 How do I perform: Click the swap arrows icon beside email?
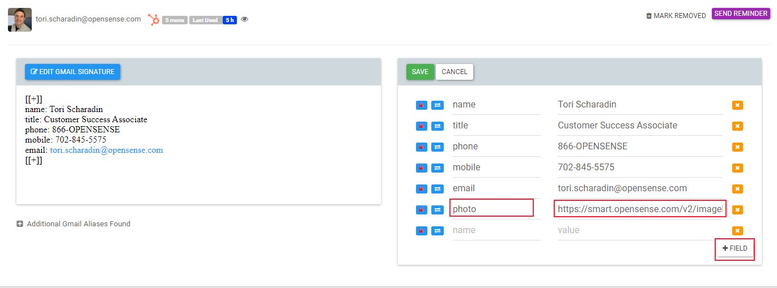click(x=438, y=189)
